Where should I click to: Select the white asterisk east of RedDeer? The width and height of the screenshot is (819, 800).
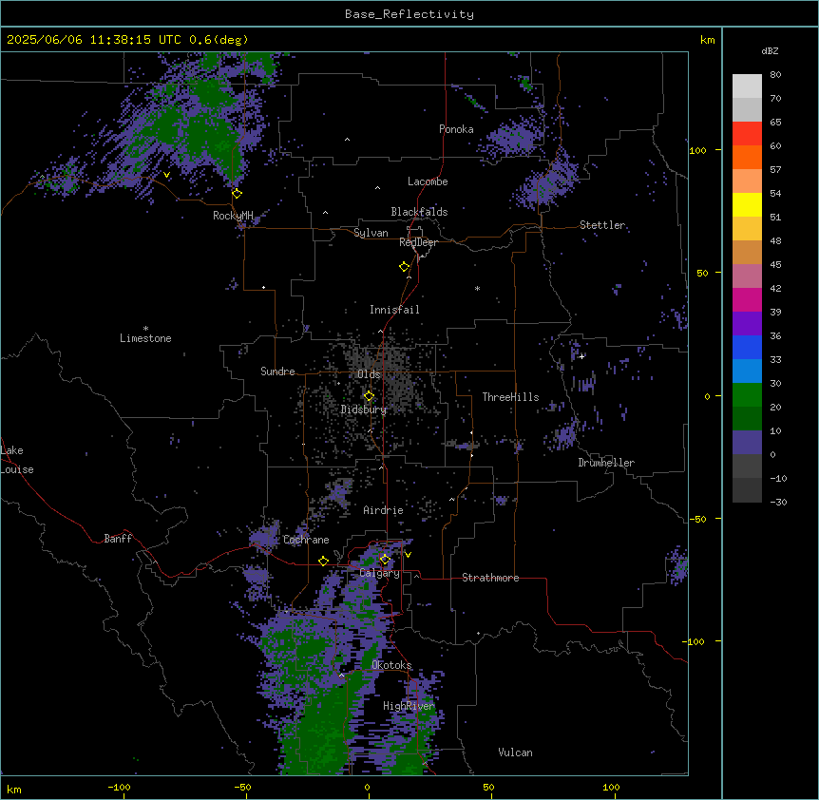[477, 288]
